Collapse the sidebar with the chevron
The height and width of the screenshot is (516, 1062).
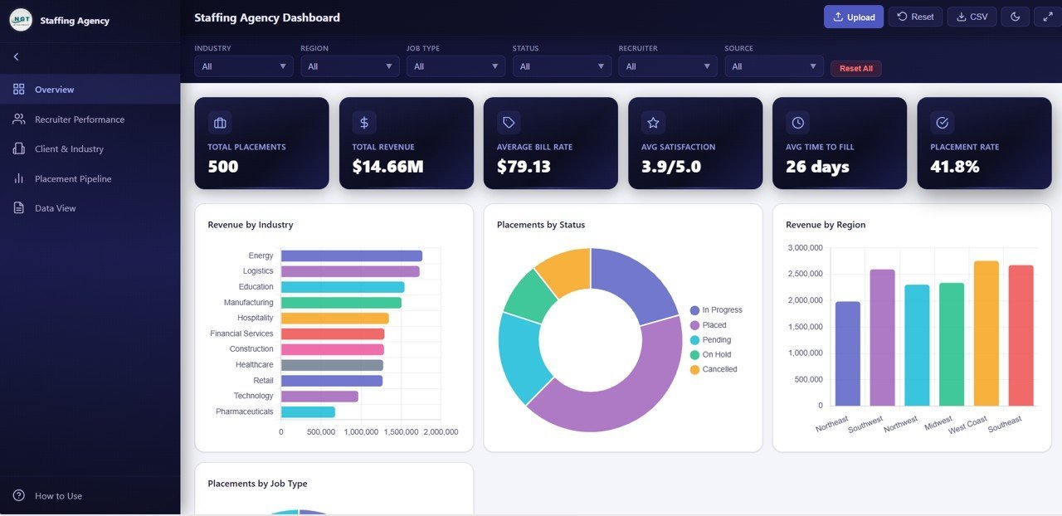pos(15,56)
